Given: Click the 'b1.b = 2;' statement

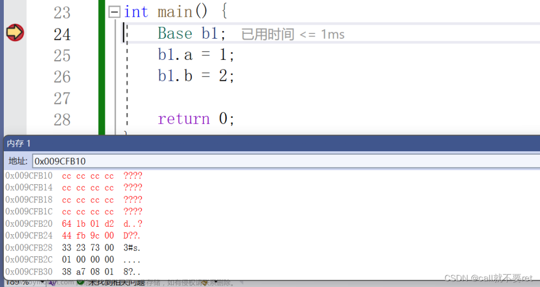Looking at the screenshot, I should click(x=196, y=76).
